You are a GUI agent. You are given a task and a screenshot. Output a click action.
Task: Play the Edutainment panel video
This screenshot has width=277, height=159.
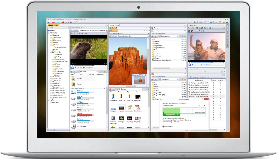click(x=190, y=65)
